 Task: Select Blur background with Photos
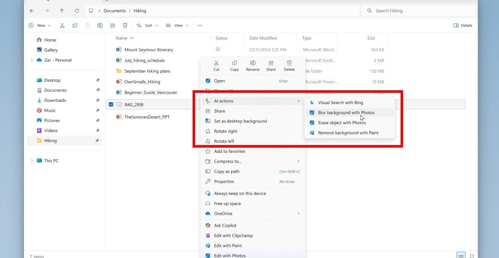pos(346,113)
